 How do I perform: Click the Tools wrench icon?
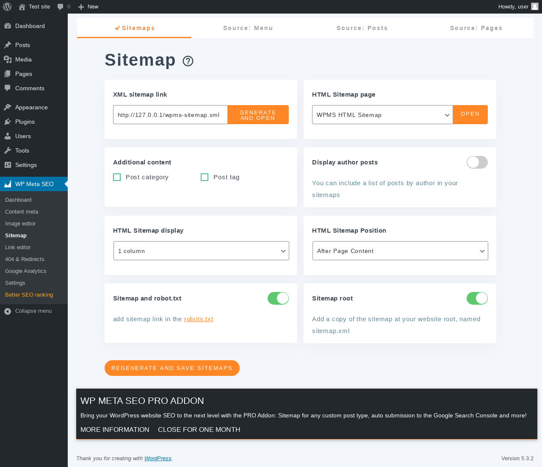coord(8,150)
